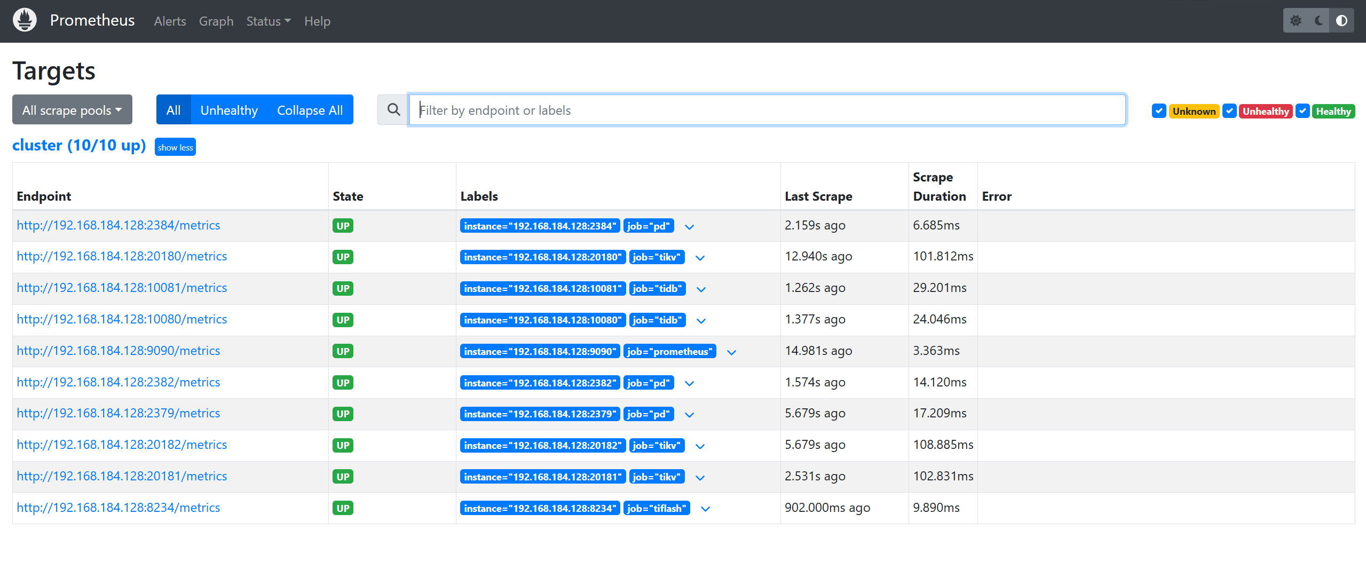Viewport: 1366px width, 585px height.
Task: Expand labels for the tiflash job row
Action: coord(706,509)
